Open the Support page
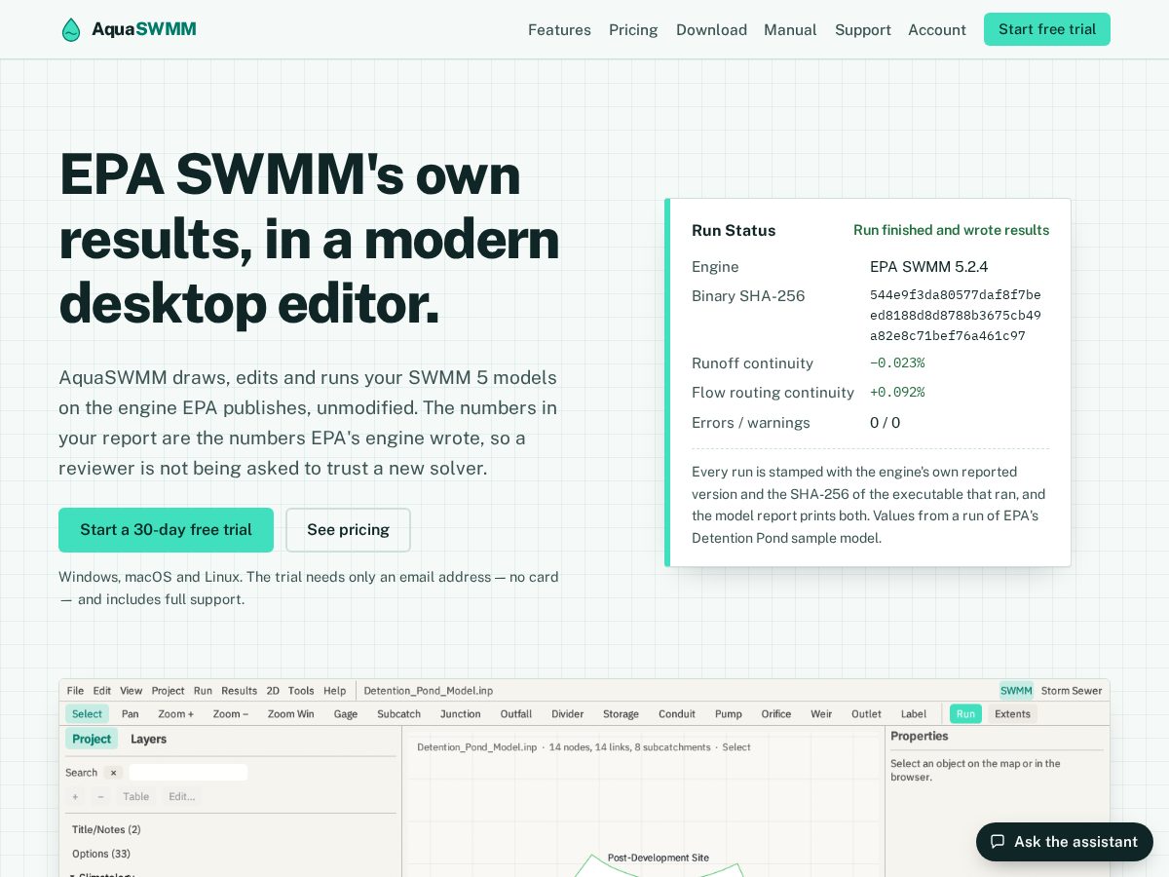 [x=863, y=30]
